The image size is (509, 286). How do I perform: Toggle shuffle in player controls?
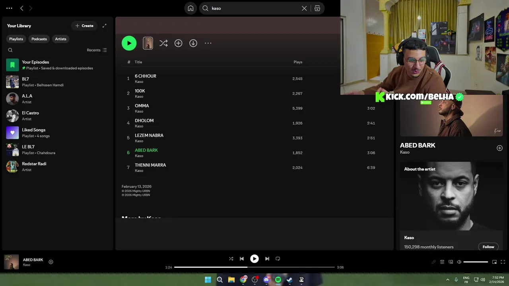click(x=231, y=259)
